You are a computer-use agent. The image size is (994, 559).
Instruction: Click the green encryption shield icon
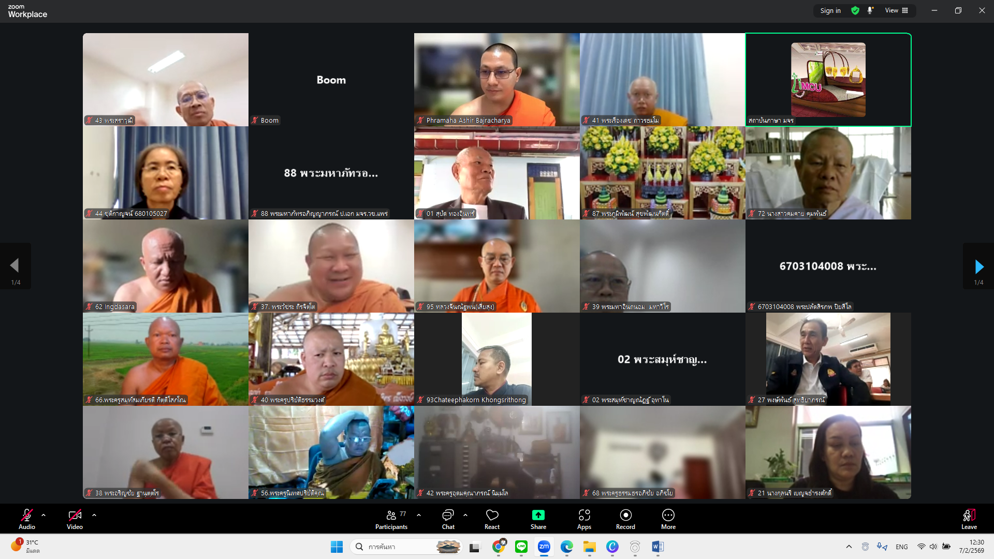(855, 10)
